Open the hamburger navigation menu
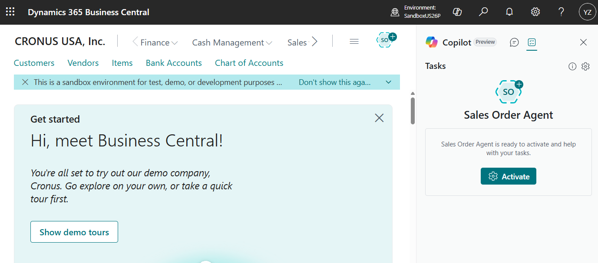 click(x=354, y=41)
